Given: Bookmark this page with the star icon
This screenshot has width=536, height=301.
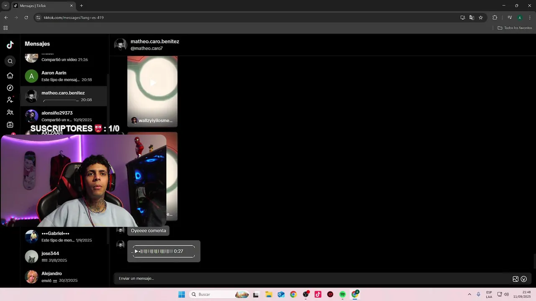Looking at the screenshot, I should pyautogui.click(x=481, y=18).
